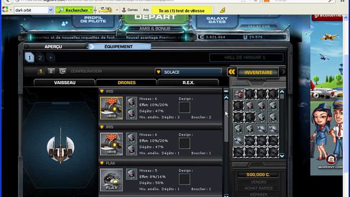This screenshot has height=197, width=350.
Task: Open Galaxy Gates
Action: coord(217,21)
